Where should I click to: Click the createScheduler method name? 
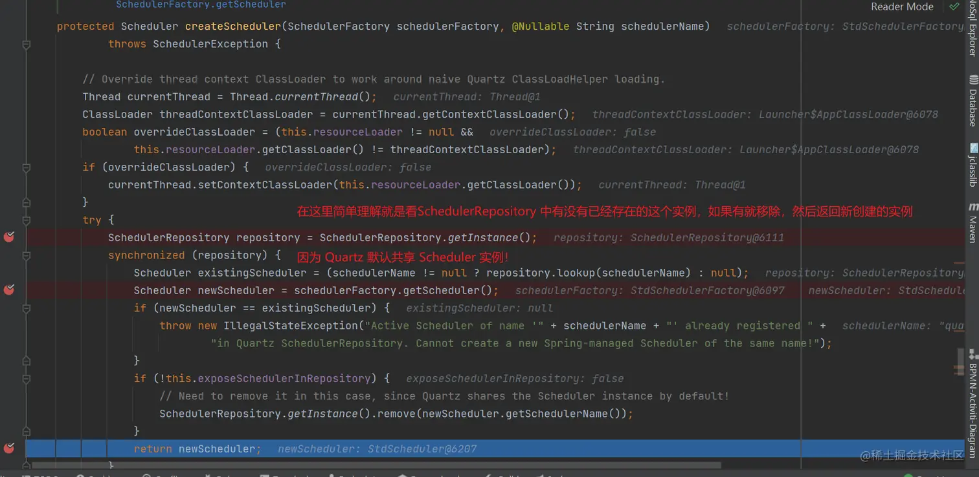pos(233,26)
